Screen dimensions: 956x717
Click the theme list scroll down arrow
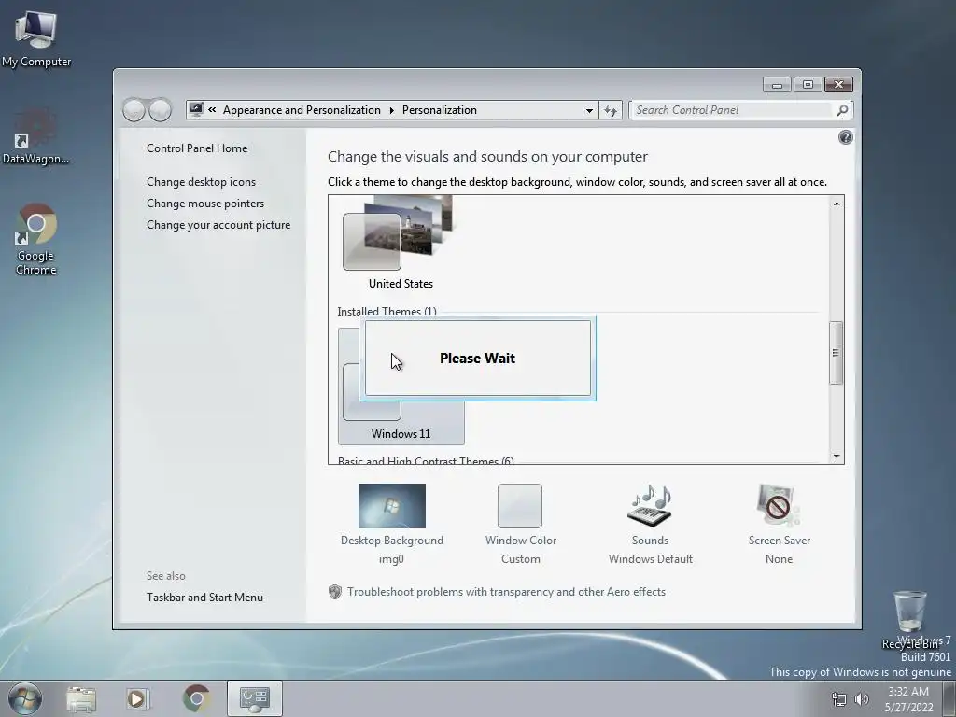tap(836, 456)
